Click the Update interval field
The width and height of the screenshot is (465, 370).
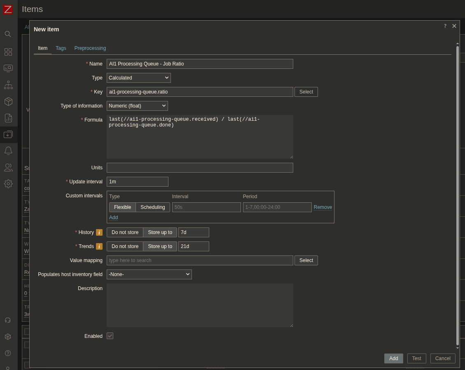coord(137,182)
